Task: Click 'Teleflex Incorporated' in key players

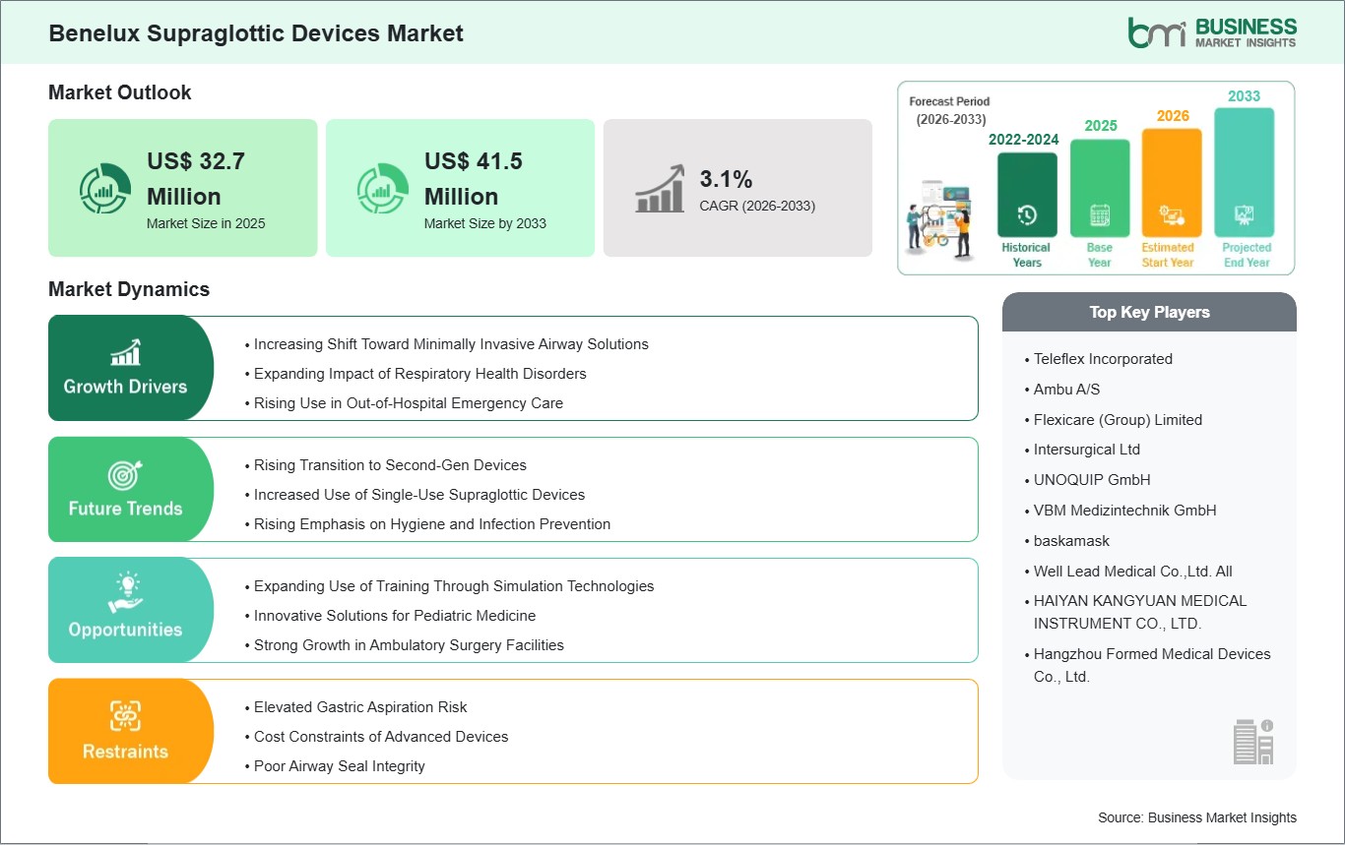Action: coord(1103,359)
